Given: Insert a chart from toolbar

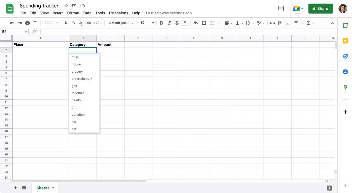Looking at the screenshot, I should 288,23.
